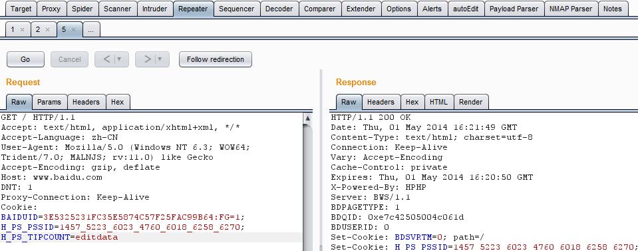638x251 pixels.
Task: Select the response Headers tab
Action: 381,102
